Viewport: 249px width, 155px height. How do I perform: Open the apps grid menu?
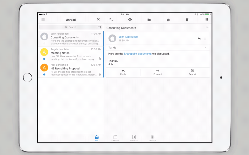(206, 20)
